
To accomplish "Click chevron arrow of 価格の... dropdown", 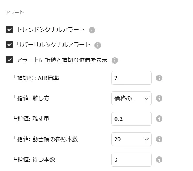I will pos(147,98).
